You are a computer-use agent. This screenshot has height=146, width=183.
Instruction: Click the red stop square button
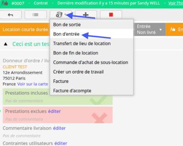111,15
